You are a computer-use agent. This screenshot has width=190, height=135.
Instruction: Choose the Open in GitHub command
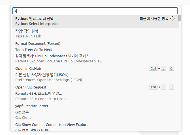(28, 68)
